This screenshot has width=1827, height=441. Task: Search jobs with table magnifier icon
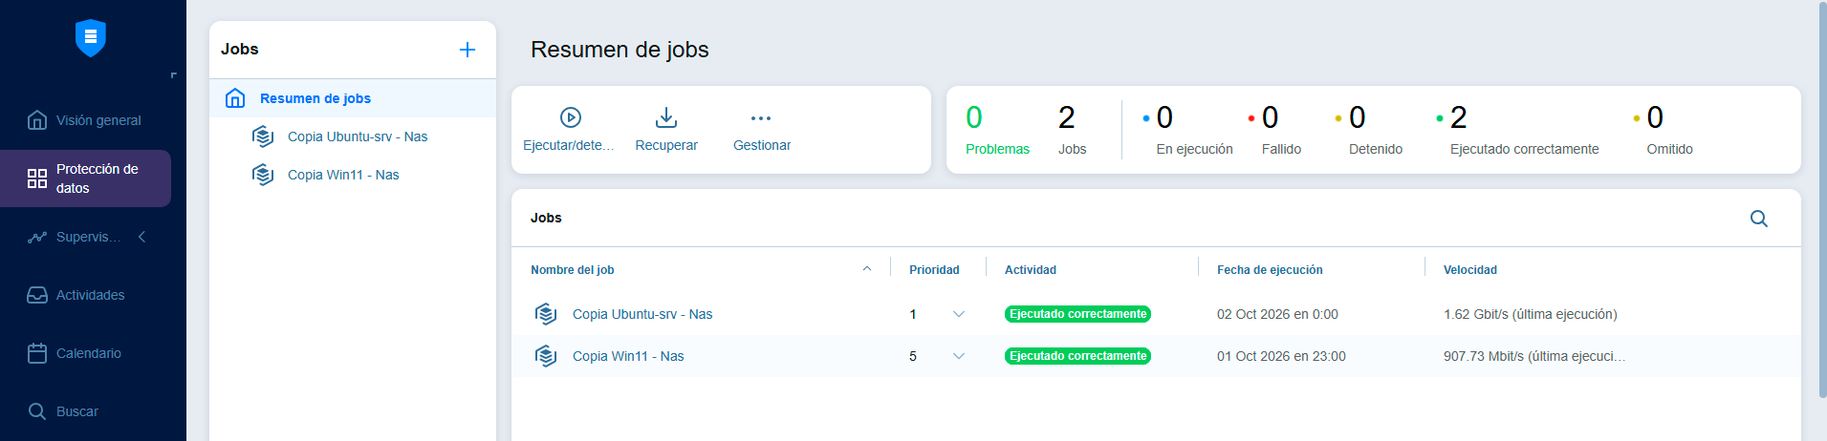(1759, 219)
